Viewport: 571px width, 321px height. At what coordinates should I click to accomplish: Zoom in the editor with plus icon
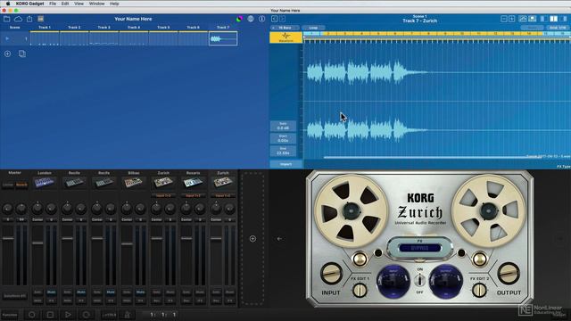click(511, 19)
